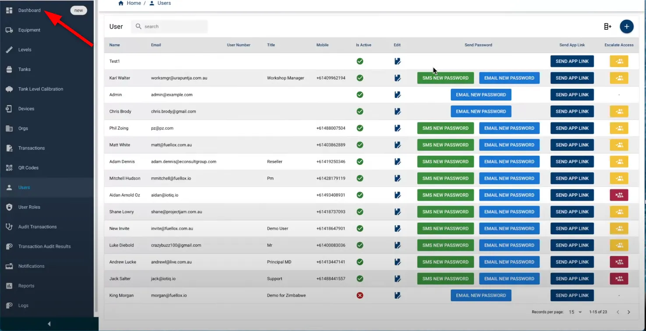
Task: Revoke escalated access for Jack Salter
Action: (x=619, y=279)
